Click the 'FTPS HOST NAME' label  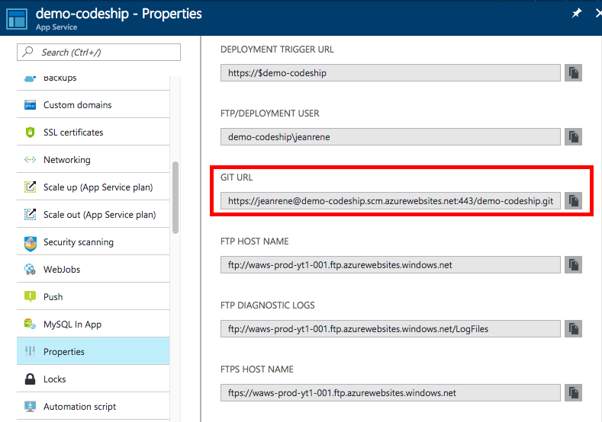click(x=257, y=369)
